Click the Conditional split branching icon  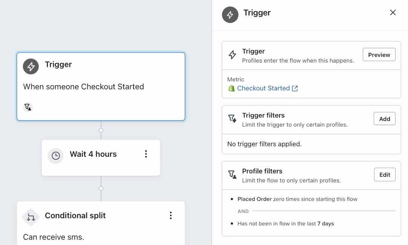31,217
